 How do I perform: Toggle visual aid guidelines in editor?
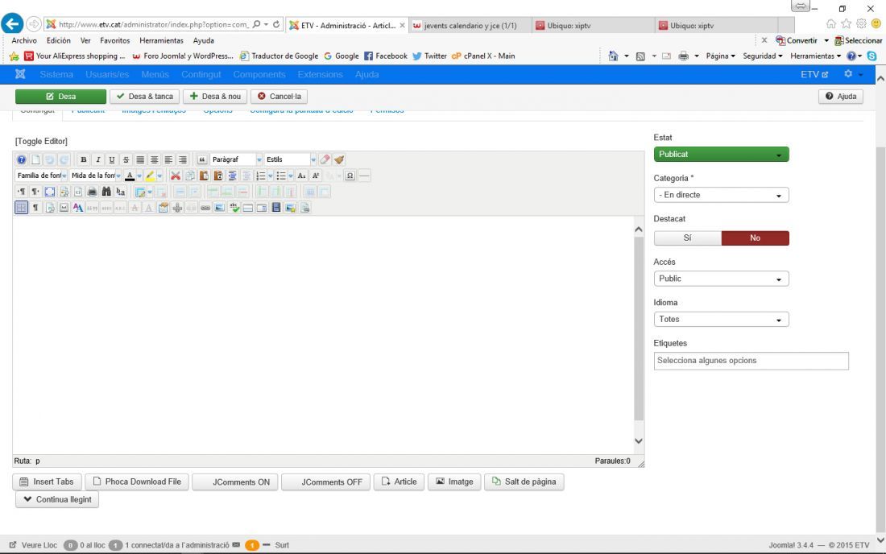(21, 208)
